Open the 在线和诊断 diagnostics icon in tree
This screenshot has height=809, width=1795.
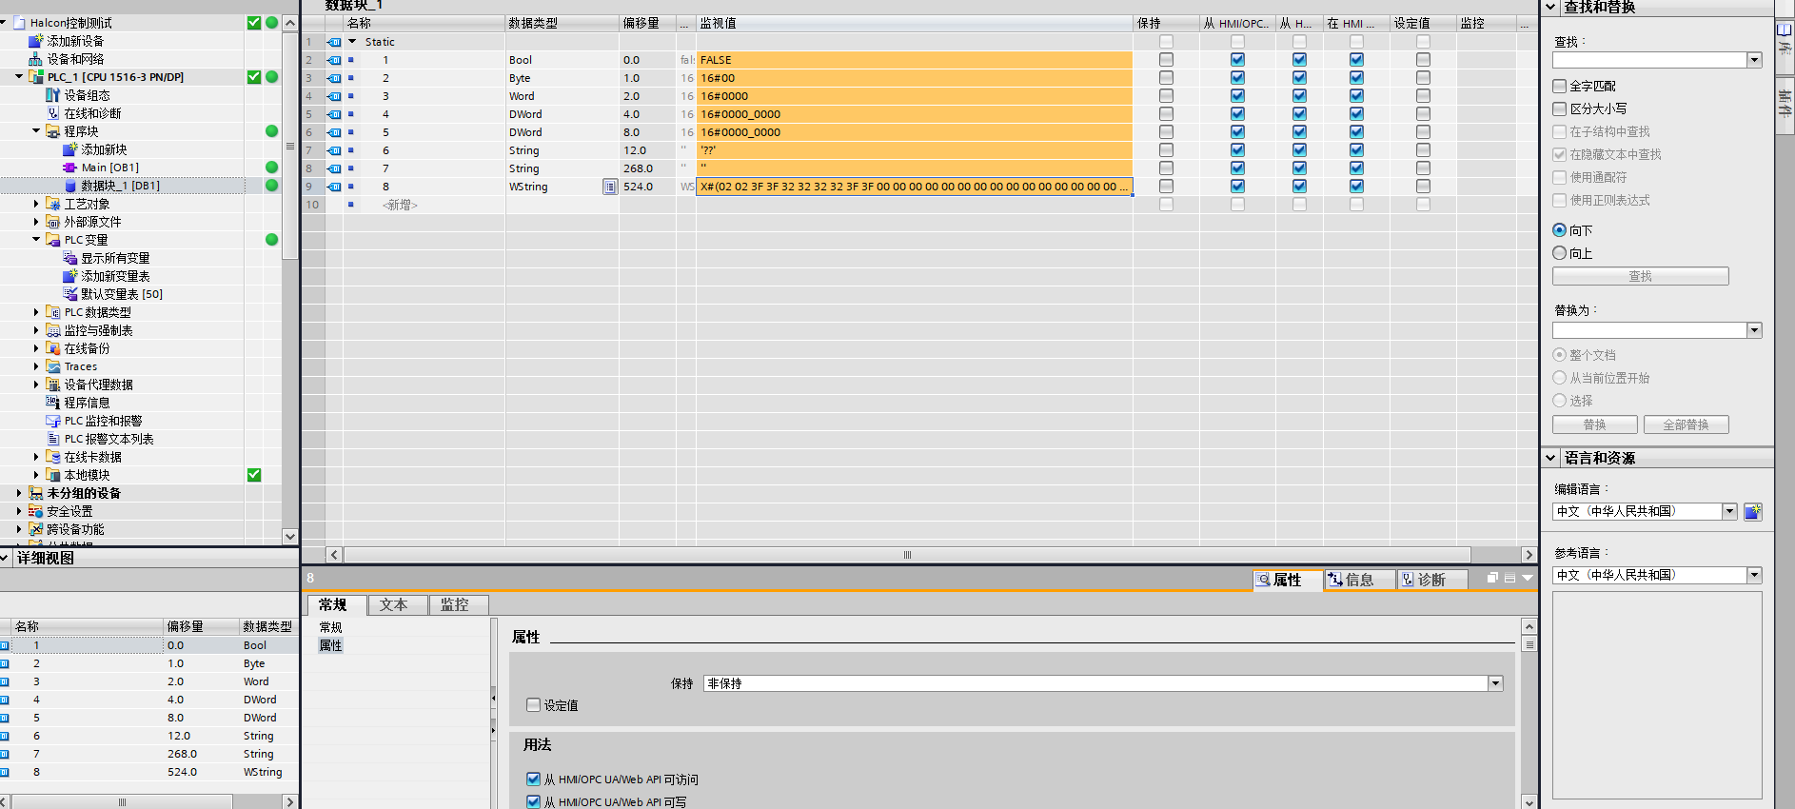point(53,113)
